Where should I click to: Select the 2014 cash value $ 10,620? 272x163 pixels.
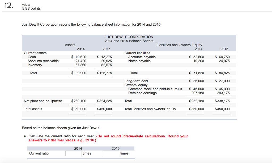(79, 57)
